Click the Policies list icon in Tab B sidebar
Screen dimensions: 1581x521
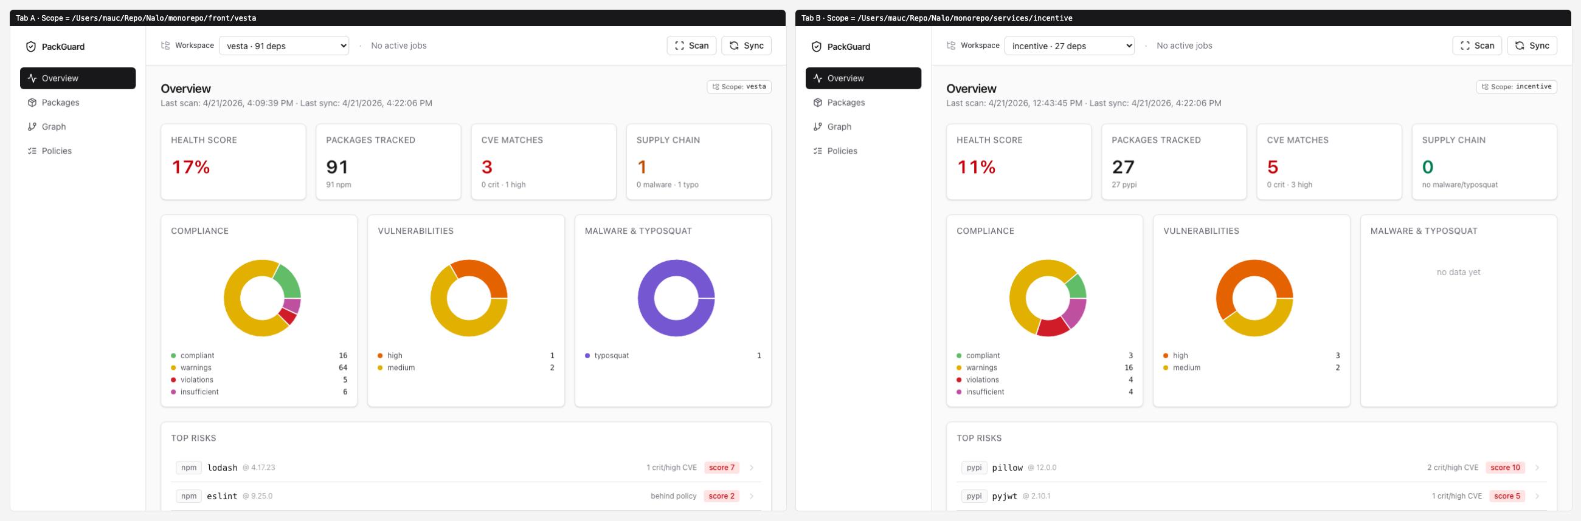[817, 151]
